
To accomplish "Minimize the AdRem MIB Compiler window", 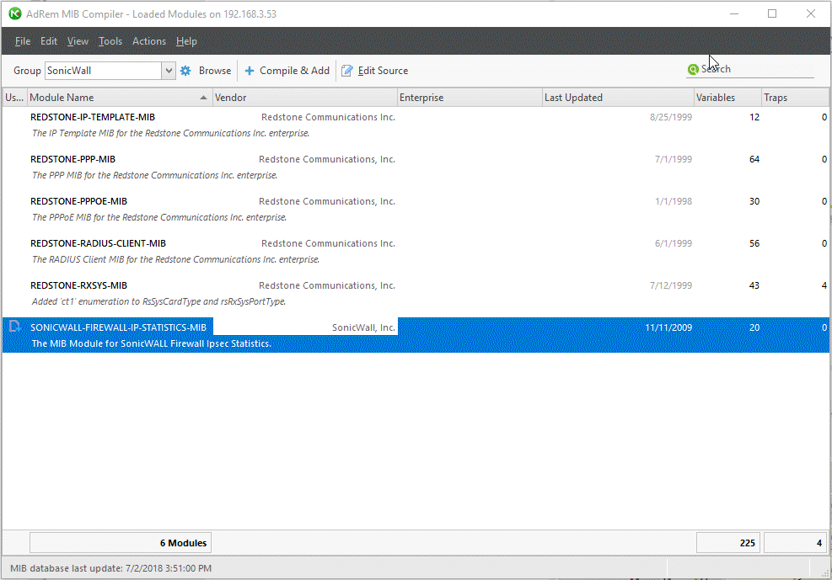I will pyautogui.click(x=734, y=13).
